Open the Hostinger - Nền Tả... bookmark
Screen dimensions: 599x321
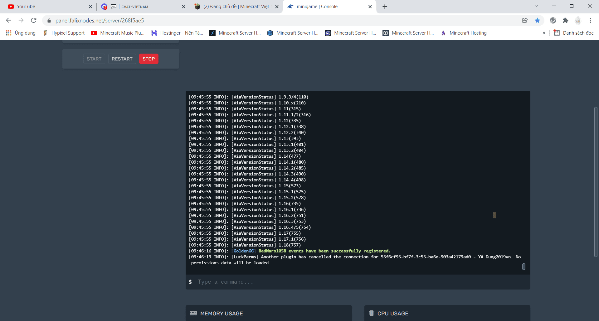point(177,33)
